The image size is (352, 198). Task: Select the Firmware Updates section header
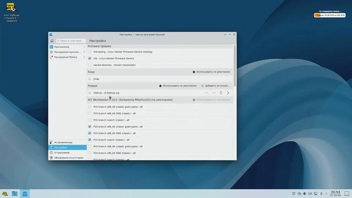coord(100,46)
